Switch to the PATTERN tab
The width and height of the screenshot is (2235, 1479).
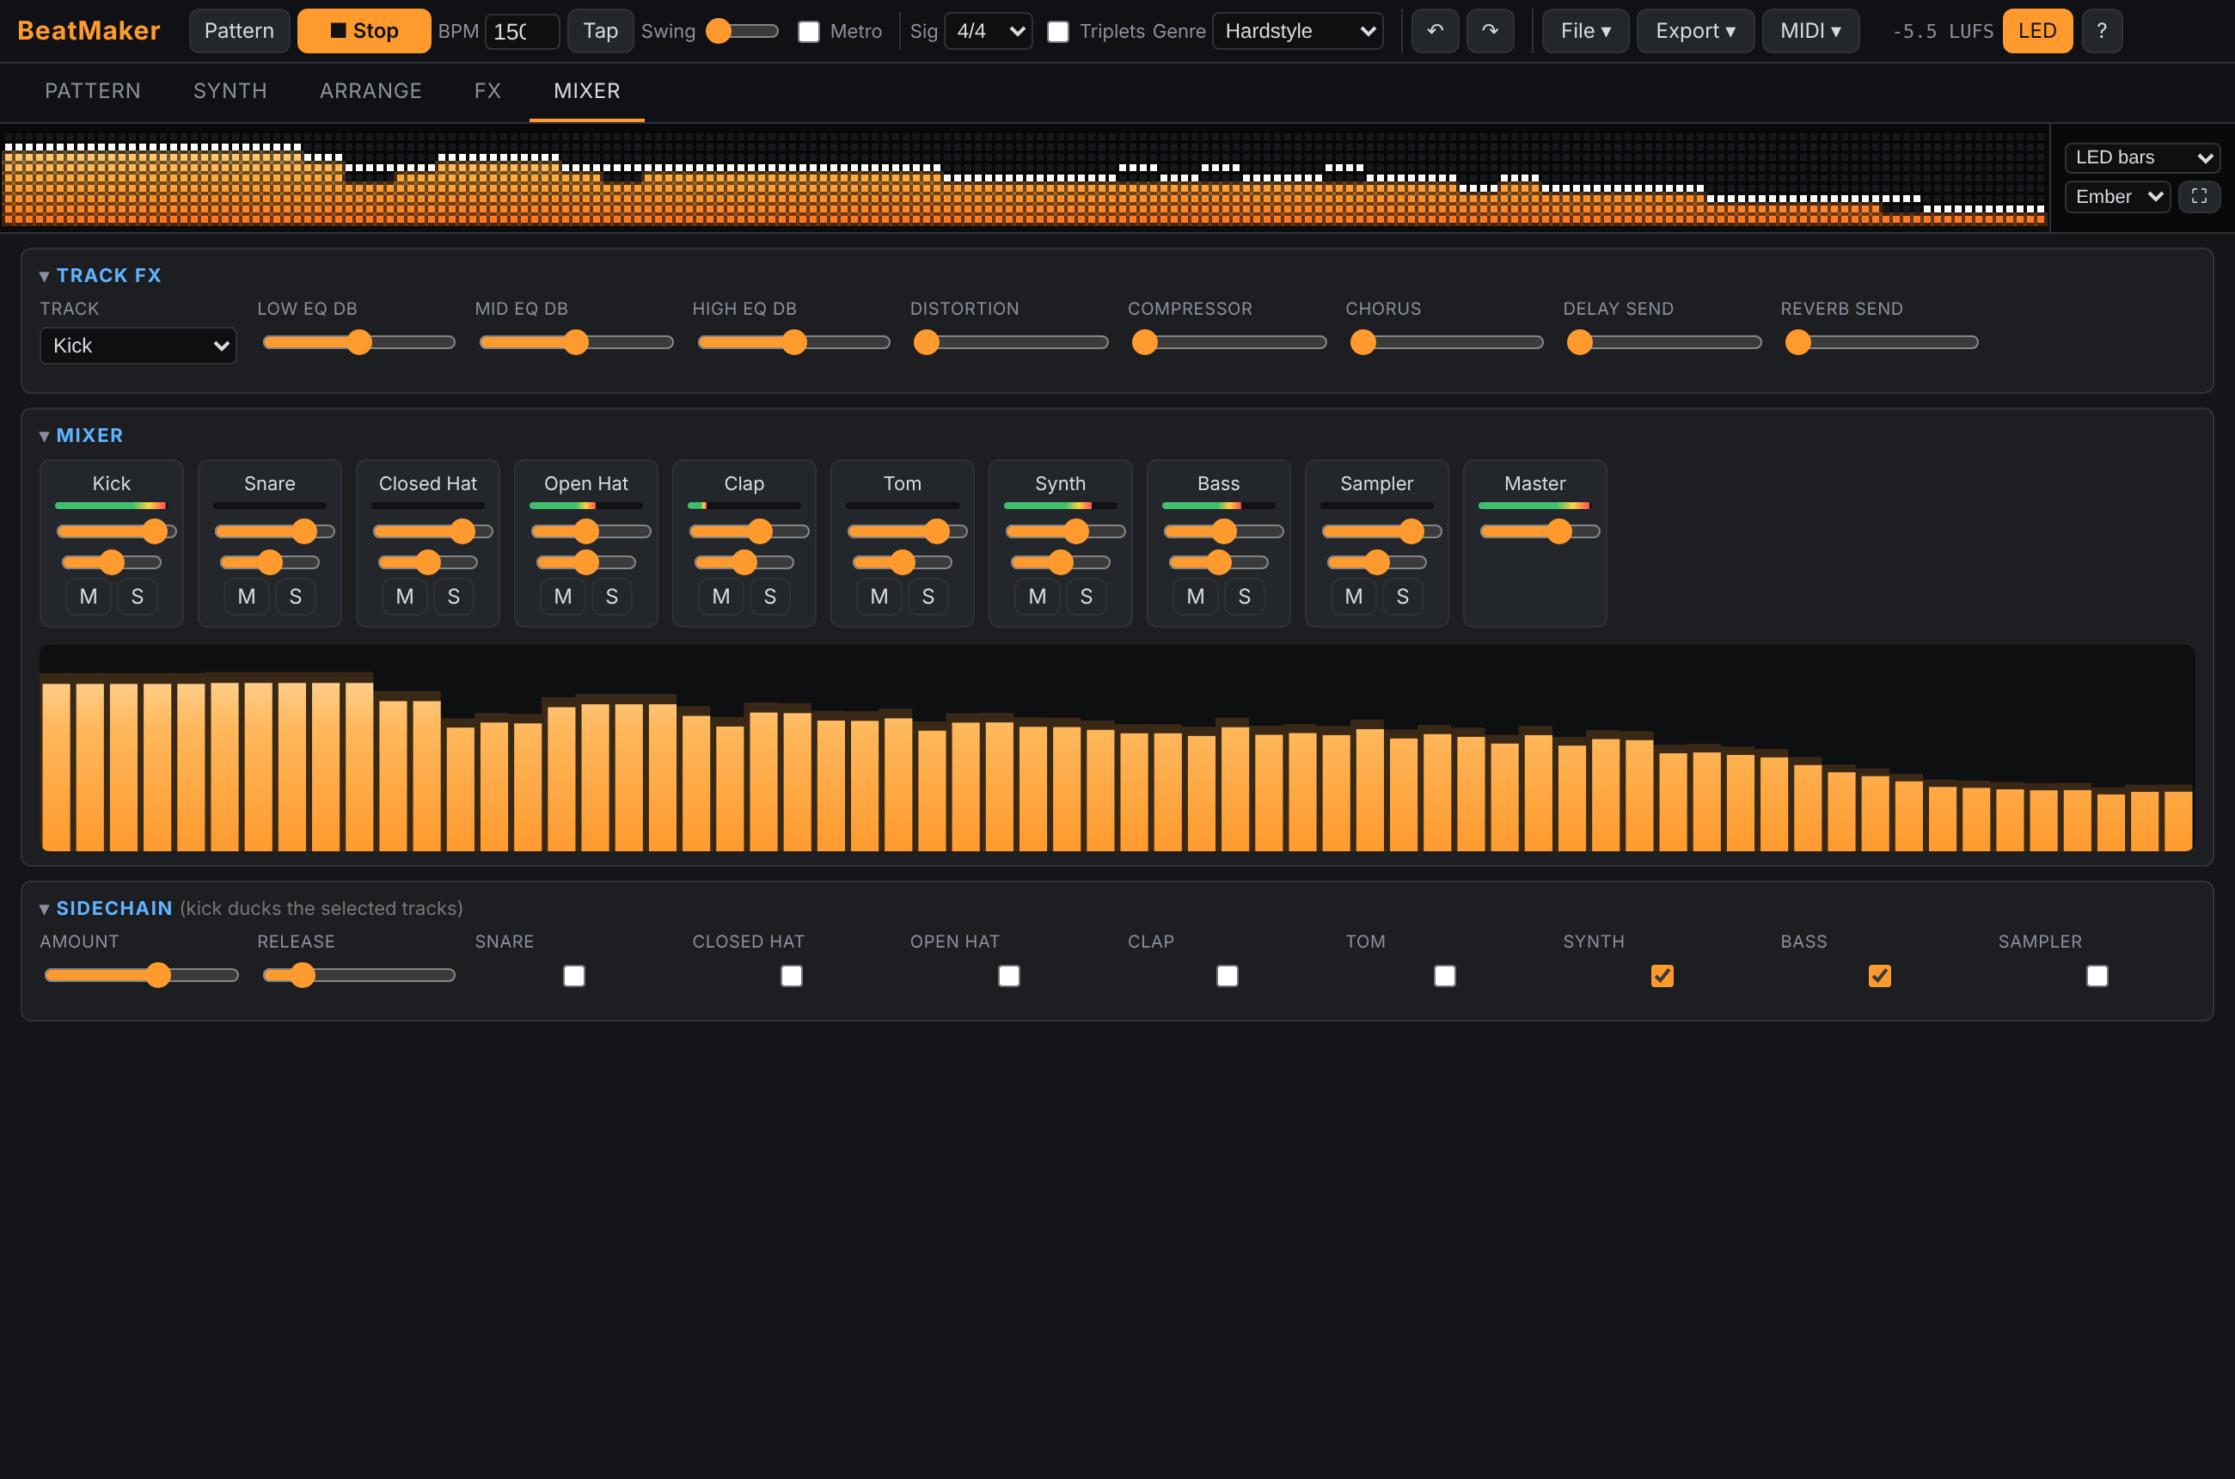[93, 90]
